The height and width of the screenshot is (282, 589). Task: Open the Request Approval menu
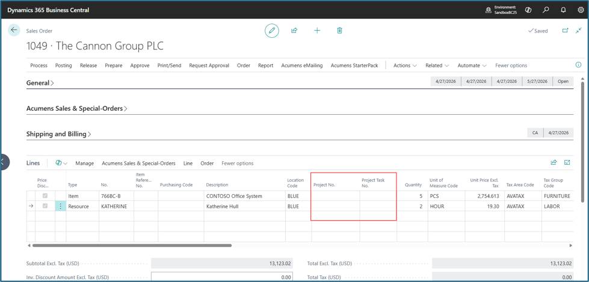pos(209,66)
